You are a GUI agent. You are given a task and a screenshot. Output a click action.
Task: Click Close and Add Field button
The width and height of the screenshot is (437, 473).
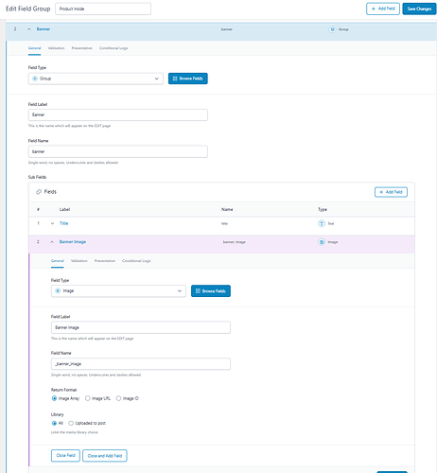point(105,456)
